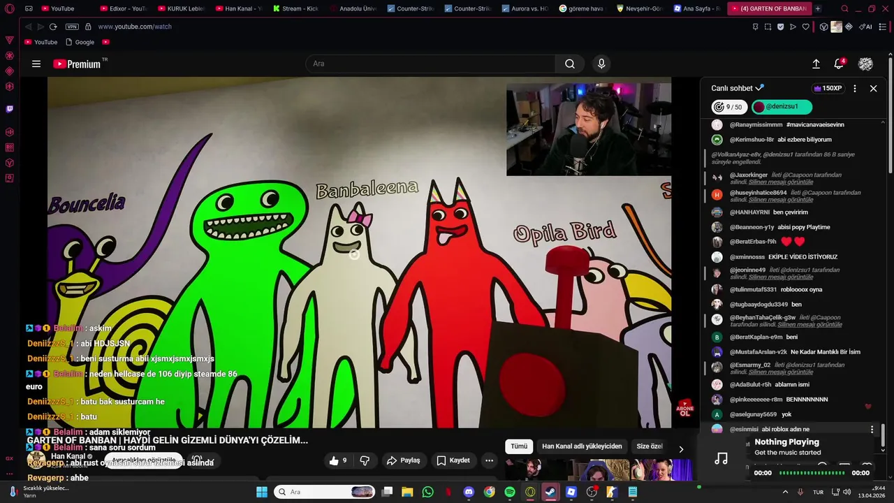Show hidden system tray icons
894x503 pixels.
tap(786, 492)
